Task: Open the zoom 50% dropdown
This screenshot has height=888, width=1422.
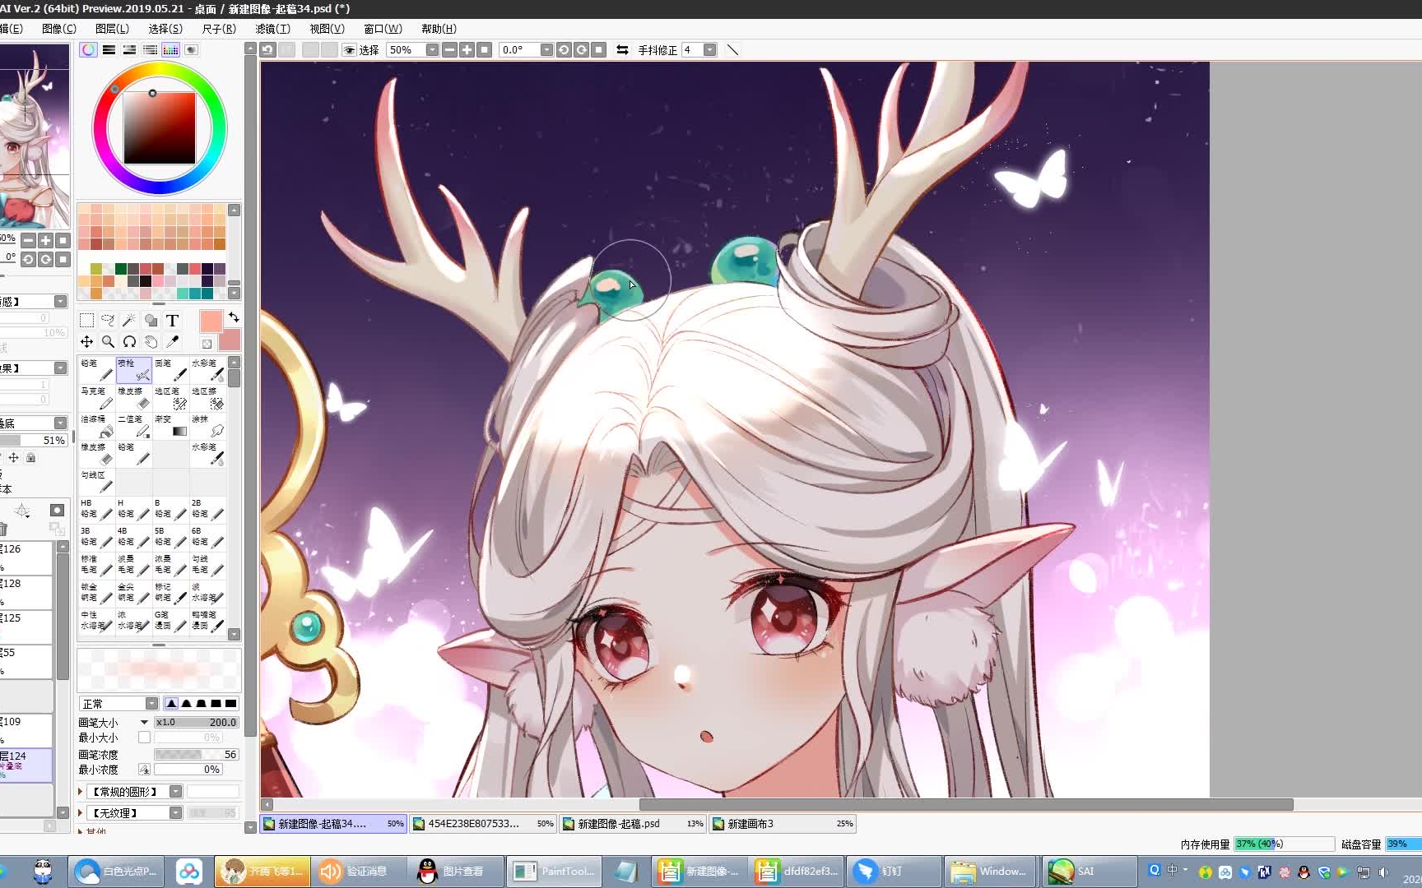Action: pos(432,50)
